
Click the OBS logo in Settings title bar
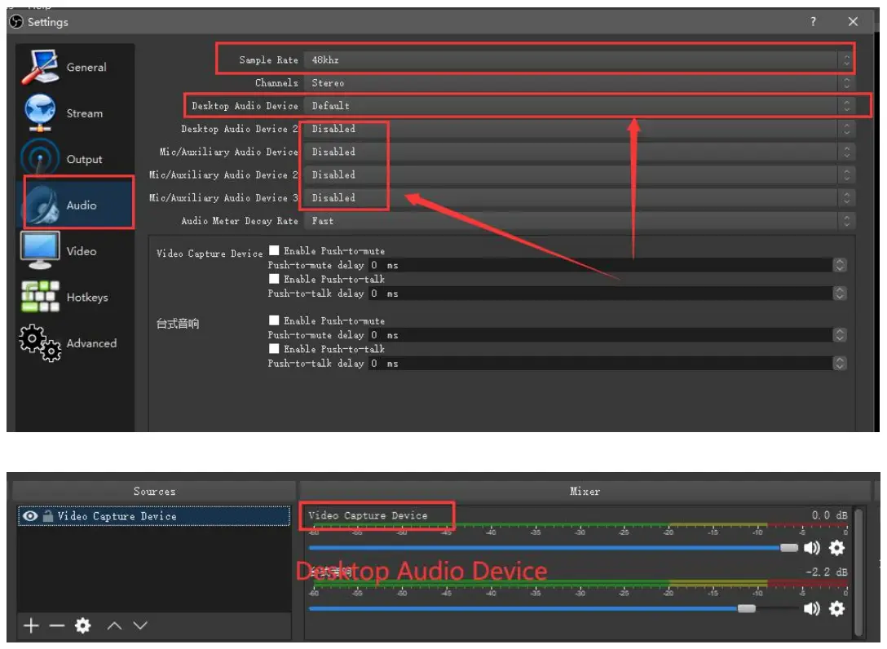16,21
